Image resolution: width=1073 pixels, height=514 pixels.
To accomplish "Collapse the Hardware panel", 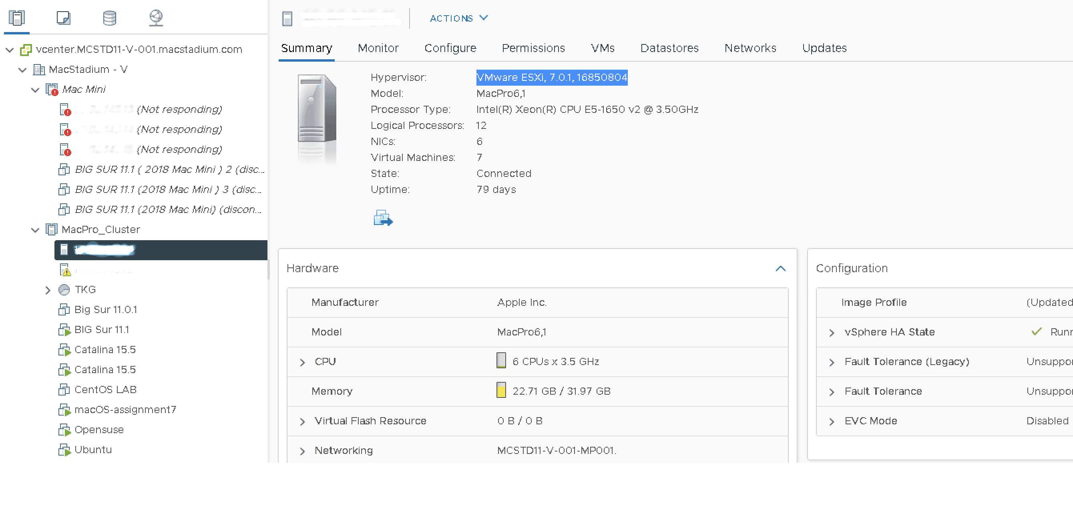I will coord(781,269).
